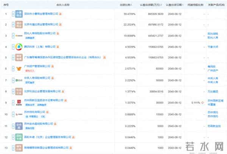Viewport: 227px width, 154px height.
Task: Open the related link in row 11
Action: point(214,126)
